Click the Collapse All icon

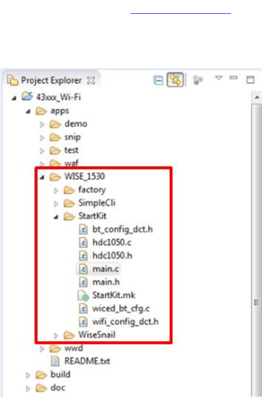click(x=158, y=81)
